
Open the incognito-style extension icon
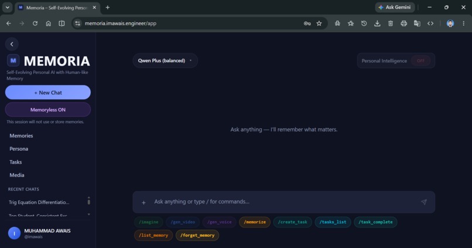click(337, 23)
